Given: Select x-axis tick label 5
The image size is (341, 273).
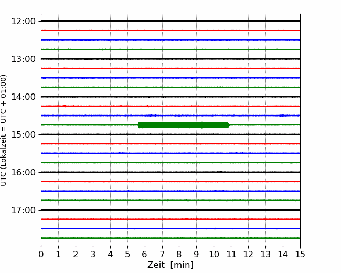Looking at the screenshot, I should [127, 254].
